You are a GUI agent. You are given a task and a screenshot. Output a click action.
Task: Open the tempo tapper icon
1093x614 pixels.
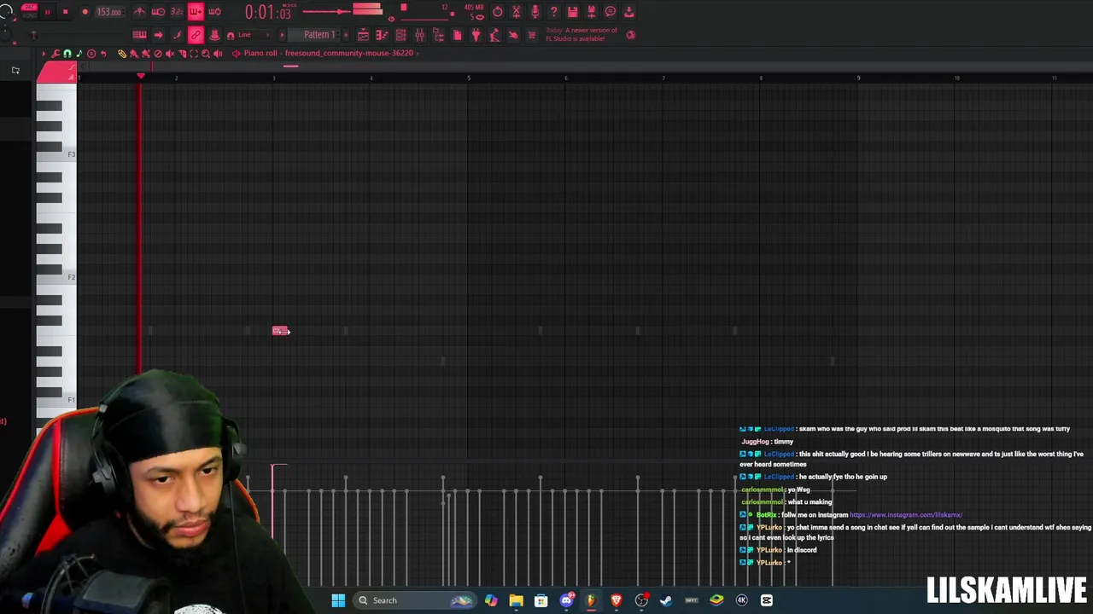tap(498, 12)
